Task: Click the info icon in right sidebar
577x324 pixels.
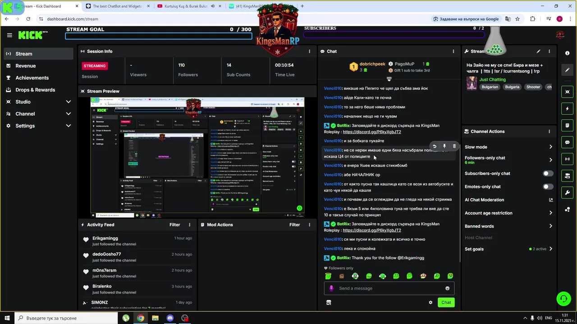Action: (x=567, y=53)
